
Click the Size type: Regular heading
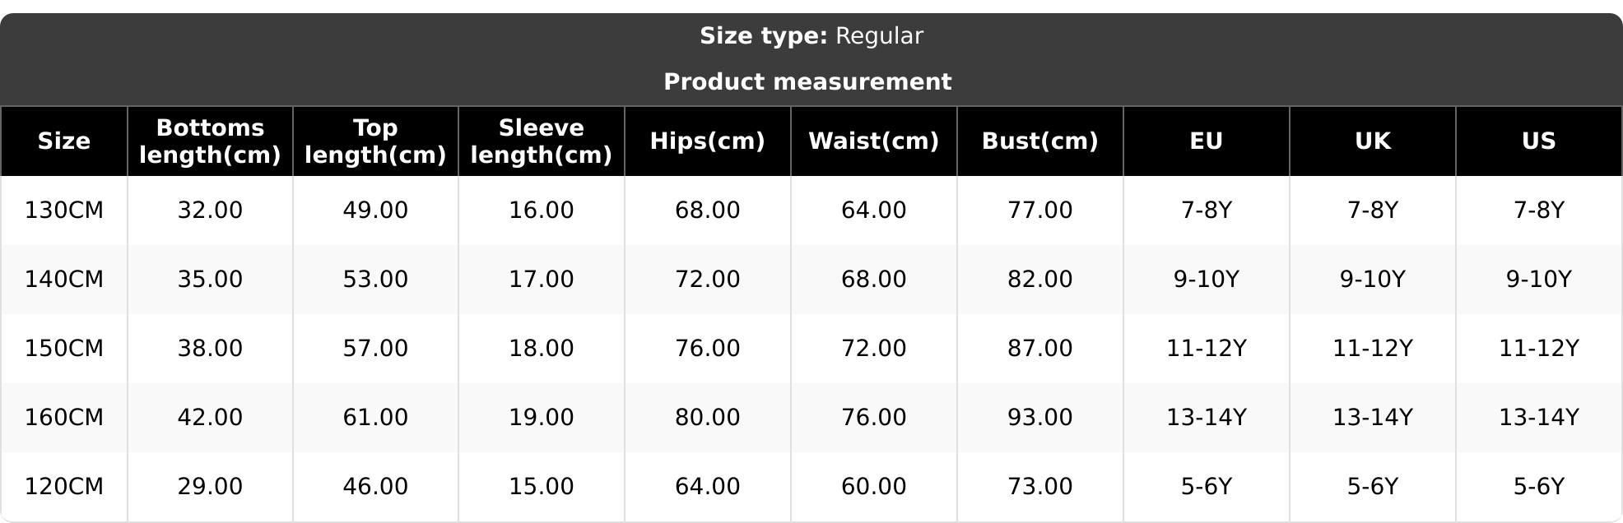[811, 36]
